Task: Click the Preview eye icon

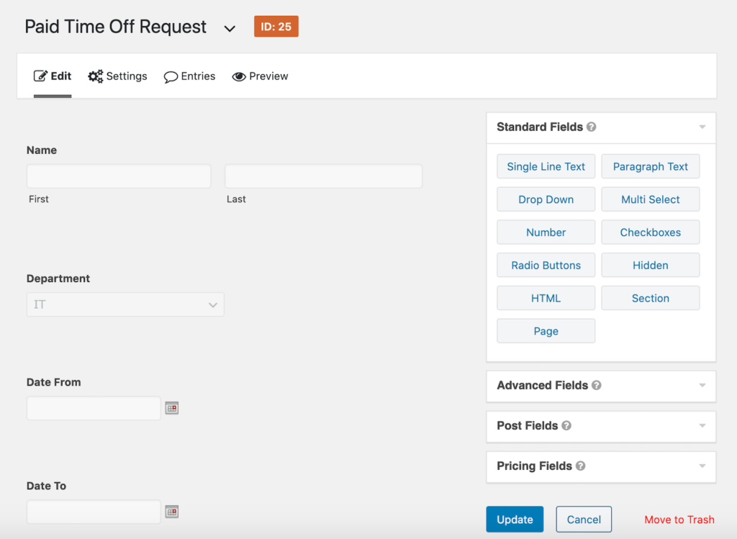Action: tap(240, 76)
